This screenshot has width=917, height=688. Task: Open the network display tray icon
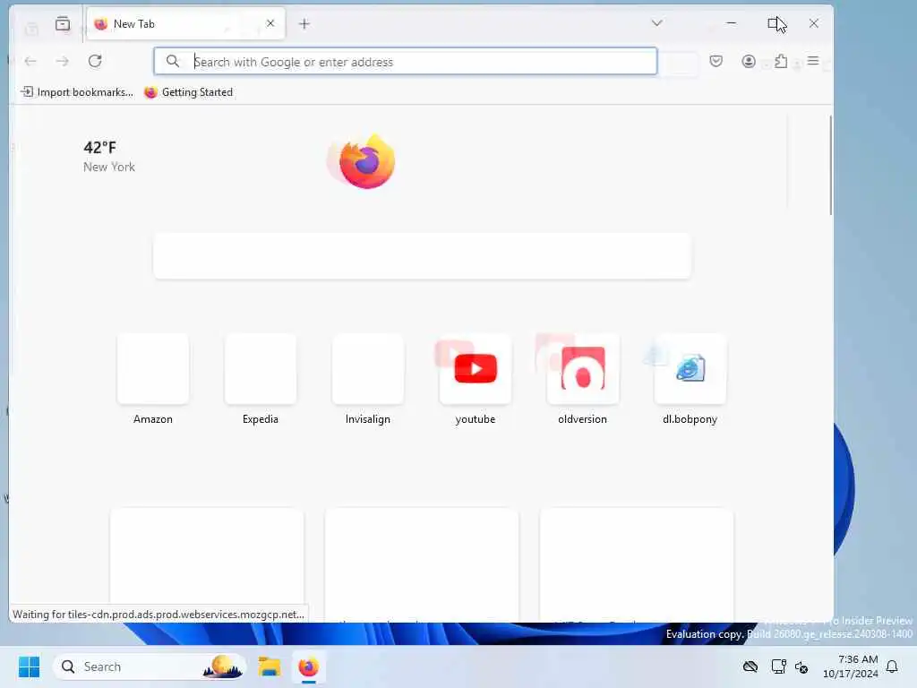click(x=778, y=666)
